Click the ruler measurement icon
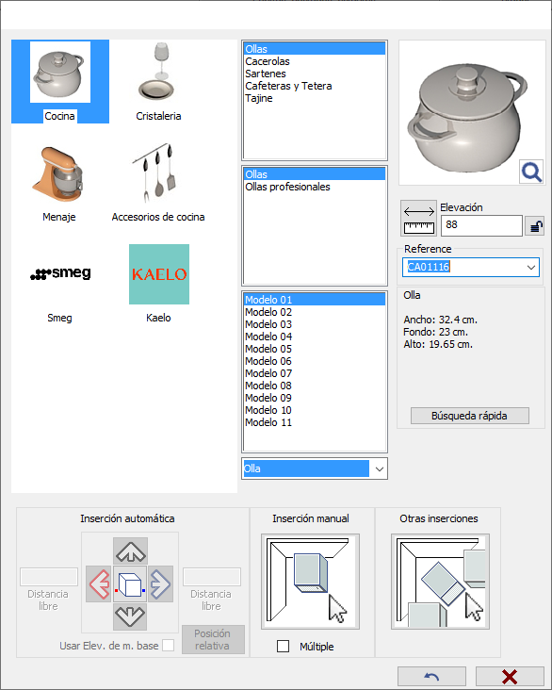This screenshot has width=552, height=690. [419, 219]
